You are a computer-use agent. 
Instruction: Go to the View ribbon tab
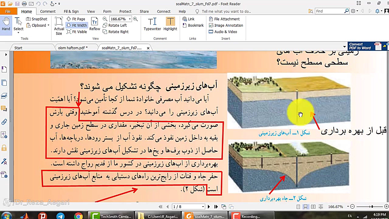(91, 11)
